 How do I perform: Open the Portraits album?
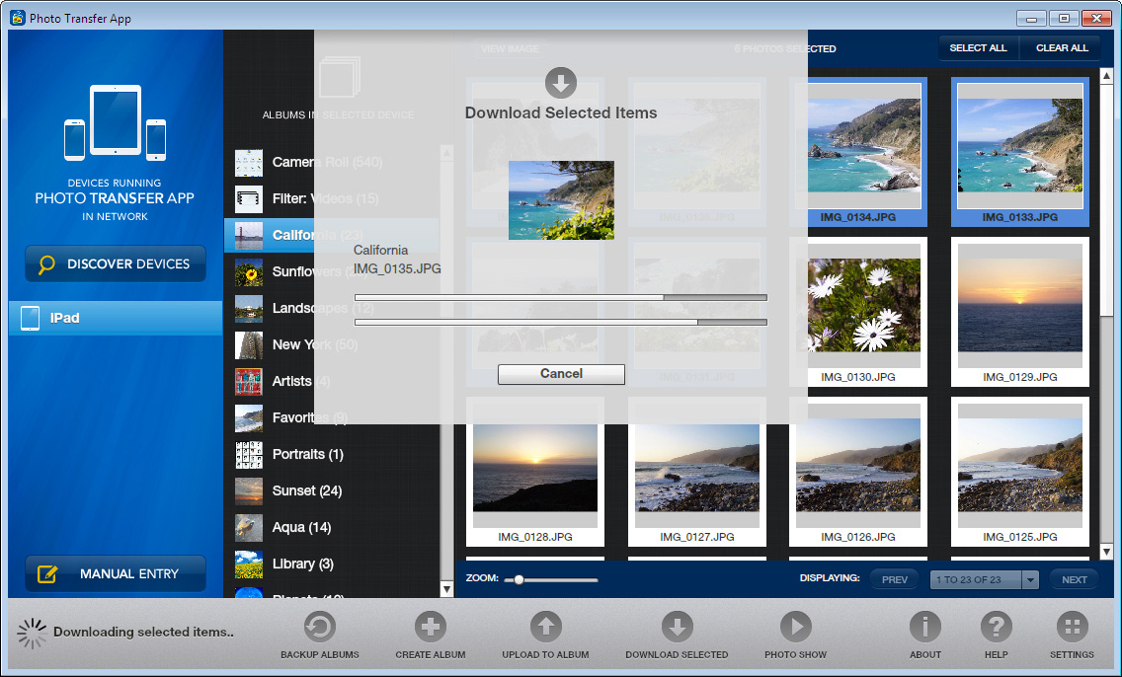pos(333,454)
